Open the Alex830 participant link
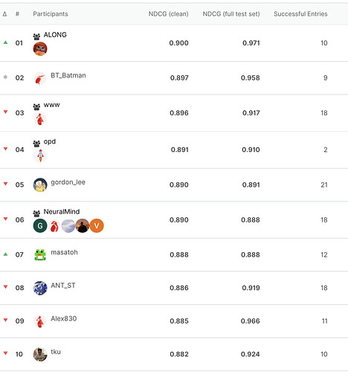Viewport: 348px width, 372px height. point(64,318)
